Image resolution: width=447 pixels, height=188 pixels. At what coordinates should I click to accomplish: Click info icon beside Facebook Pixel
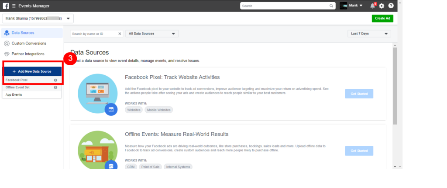[55, 80]
